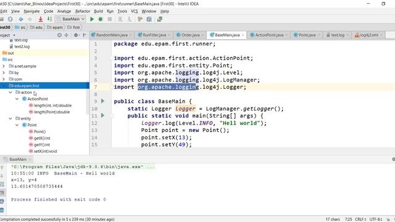Run BaseMain with the green play button

pyautogui.click(x=92, y=19)
